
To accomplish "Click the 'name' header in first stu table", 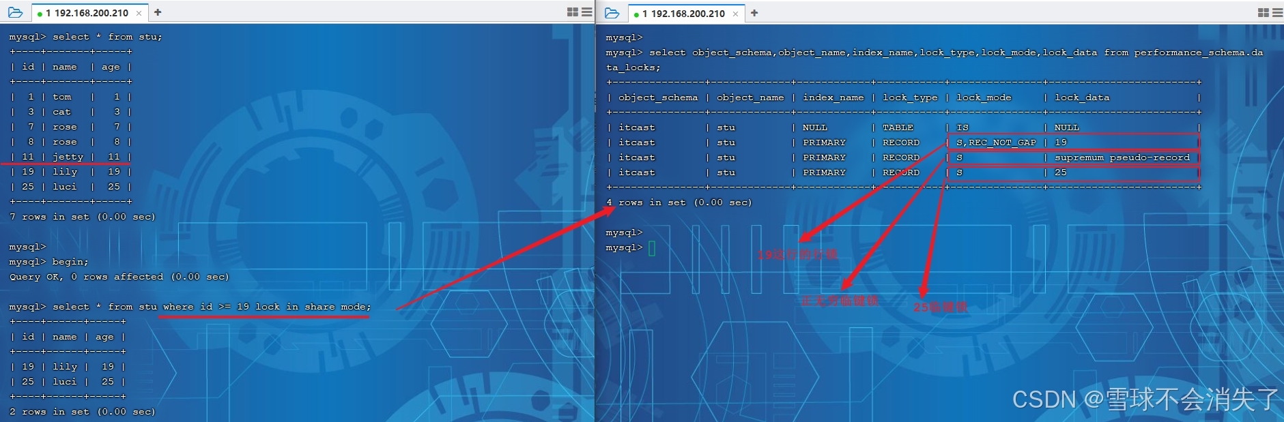I will (x=65, y=67).
